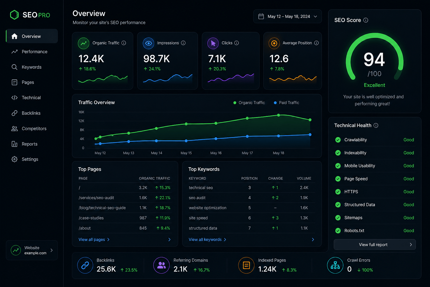Image resolution: width=430 pixels, height=287 pixels.
Task: Open Pages from the sidebar
Action: 32,82
